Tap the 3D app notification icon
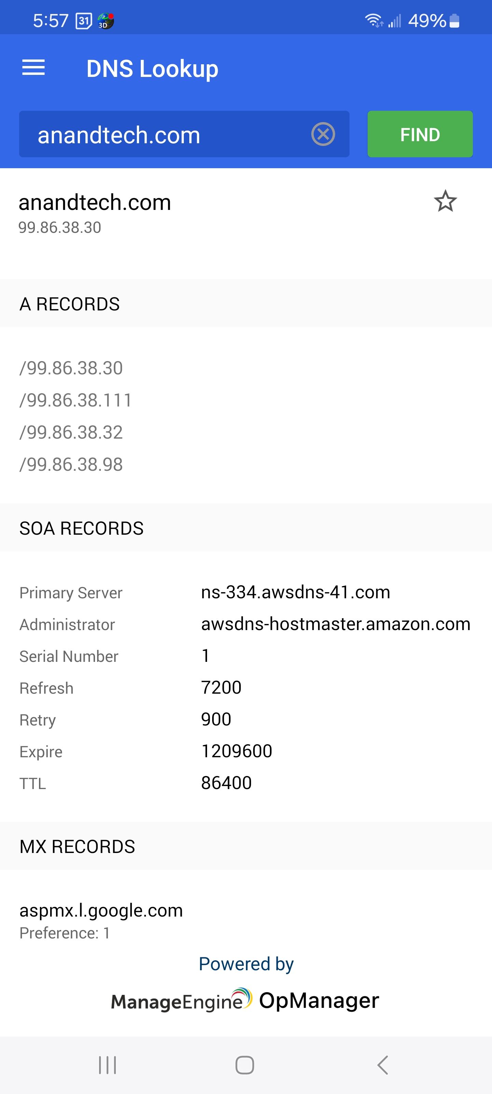The height and width of the screenshot is (1094, 492). point(106,21)
